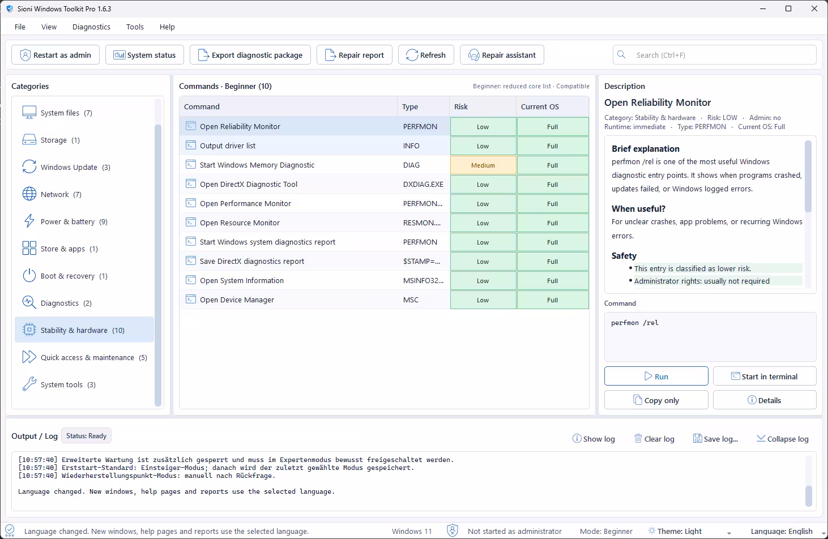The width and height of the screenshot is (828, 539).
Task: Select the Storage category icon
Action: click(x=29, y=140)
